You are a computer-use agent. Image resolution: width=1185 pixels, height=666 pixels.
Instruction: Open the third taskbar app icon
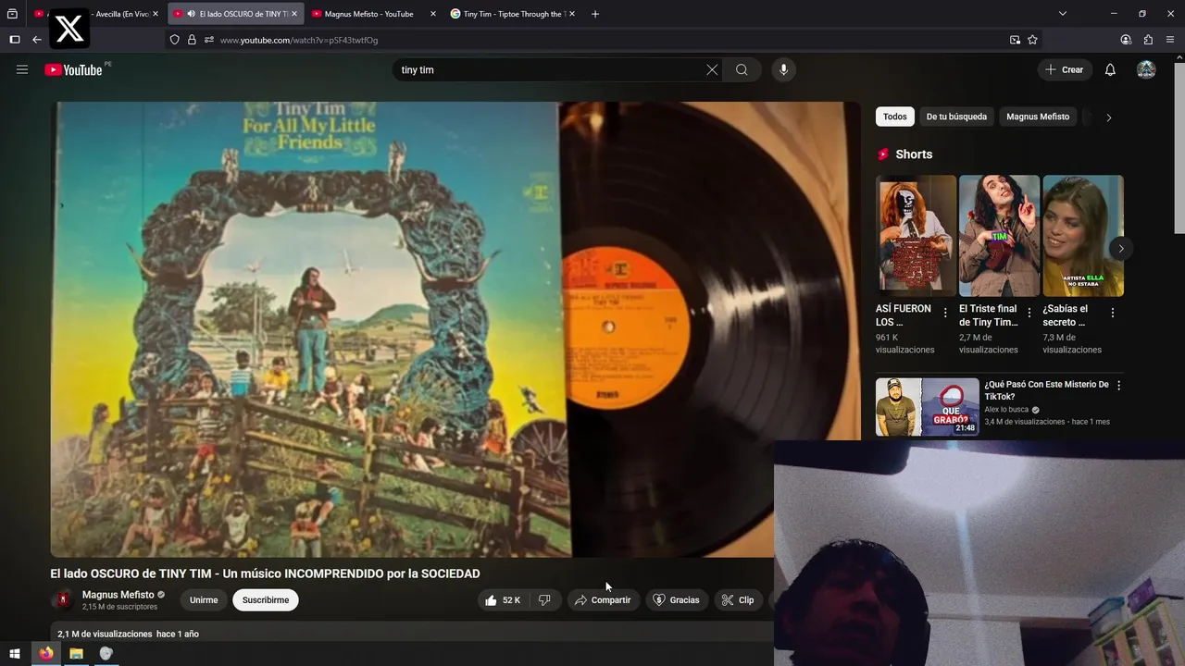(x=106, y=653)
